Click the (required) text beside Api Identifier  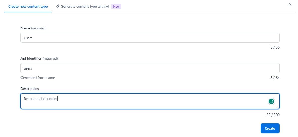pyautogui.click(x=50, y=58)
